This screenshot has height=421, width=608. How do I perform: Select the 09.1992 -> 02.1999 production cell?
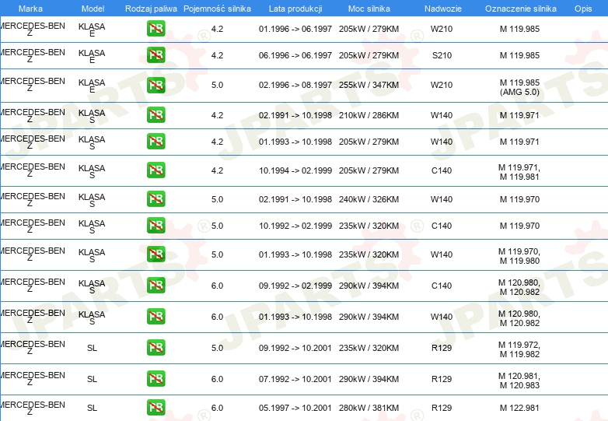tap(295, 286)
